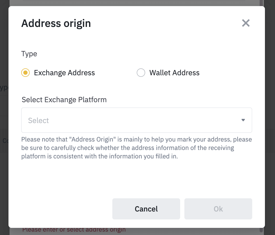Select the Exchange Address radio button

pyautogui.click(x=25, y=73)
